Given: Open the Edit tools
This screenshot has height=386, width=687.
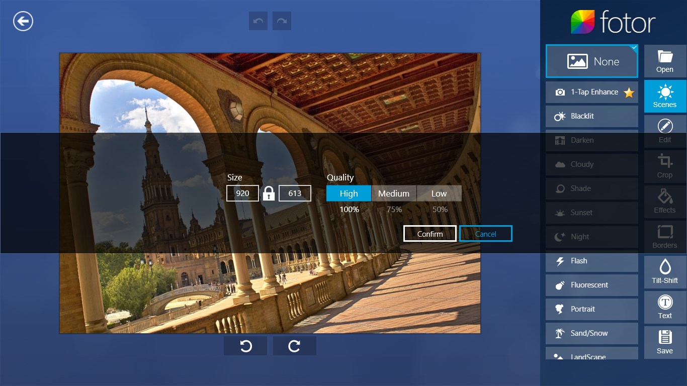Looking at the screenshot, I should click(665, 132).
